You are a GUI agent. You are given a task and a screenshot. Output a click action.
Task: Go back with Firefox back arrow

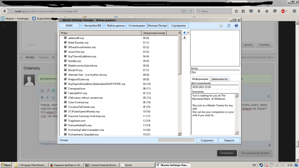point(4,11)
